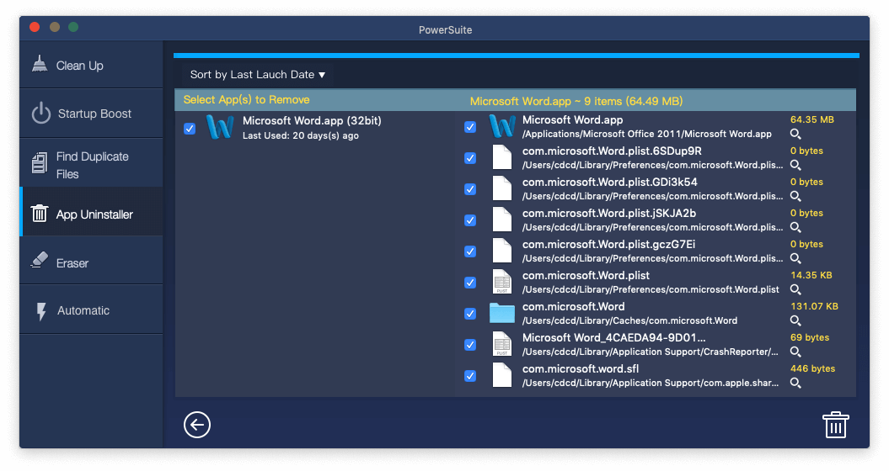Click the Clean Up broom icon

point(39,64)
